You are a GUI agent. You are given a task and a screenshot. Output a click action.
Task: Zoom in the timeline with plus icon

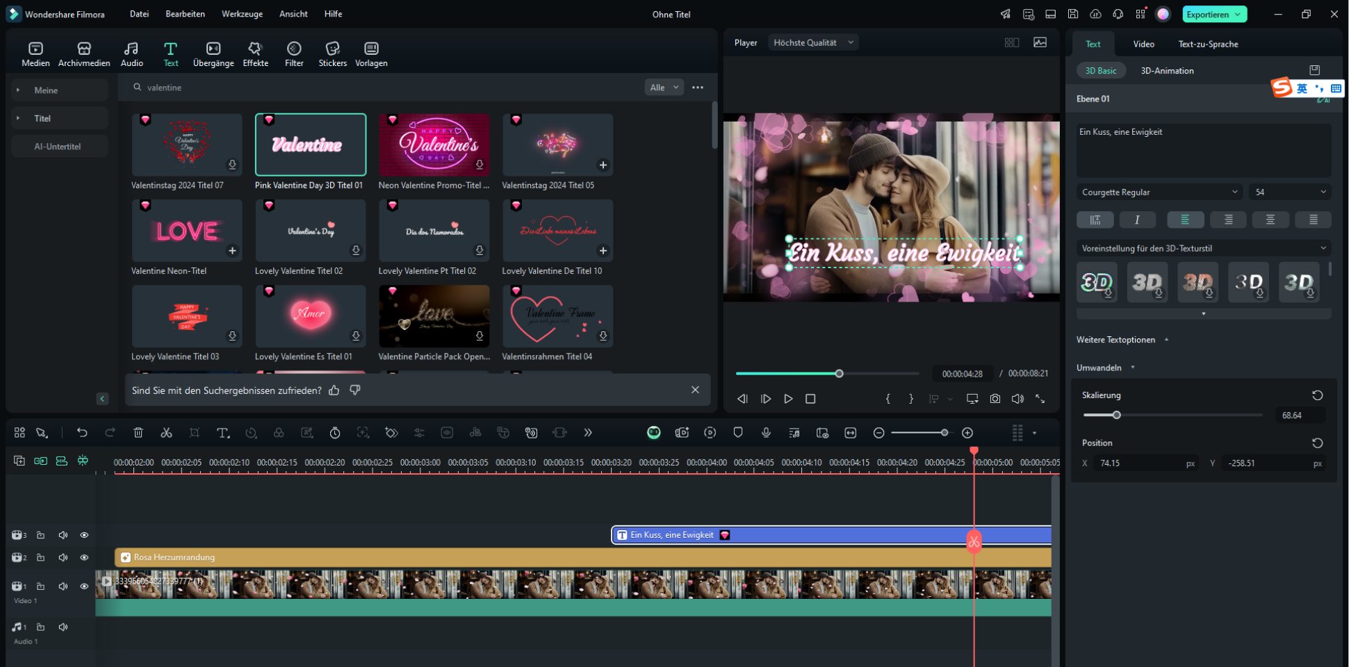pyautogui.click(x=967, y=433)
